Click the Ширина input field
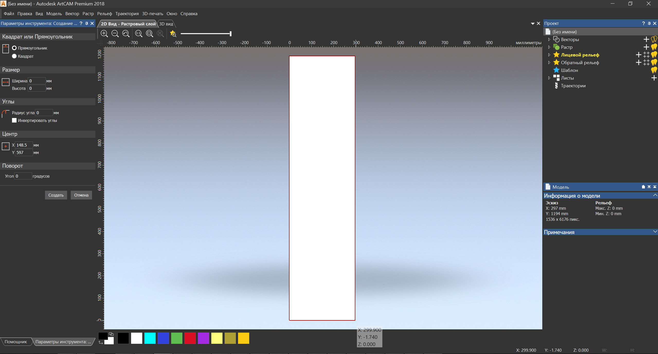Screen dimensions: 658x354 tap(37, 81)
